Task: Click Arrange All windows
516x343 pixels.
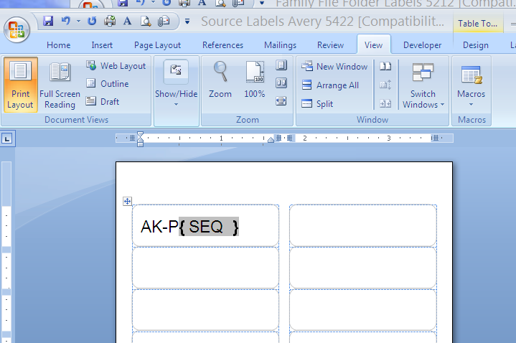Action: click(x=330, y=85)
